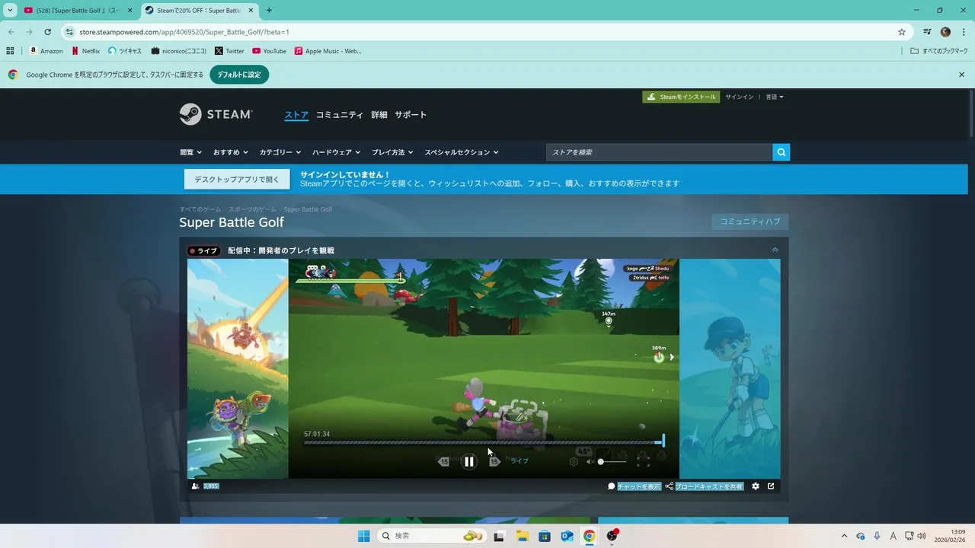Collapse the broadcast panel chevron
Viewport: 975px width, 548px height.
tap(775, 250)
